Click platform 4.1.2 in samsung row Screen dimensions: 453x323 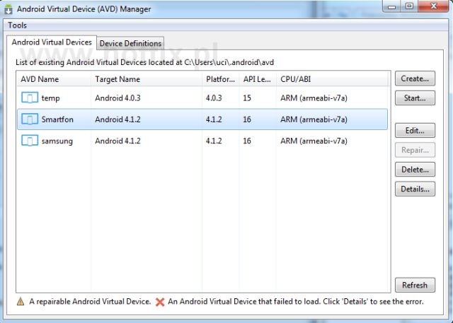pos(214,141)
